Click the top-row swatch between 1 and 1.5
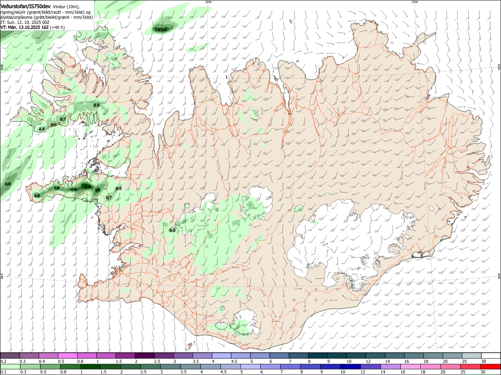The image size is (501, 375). (x=106, y=355)
